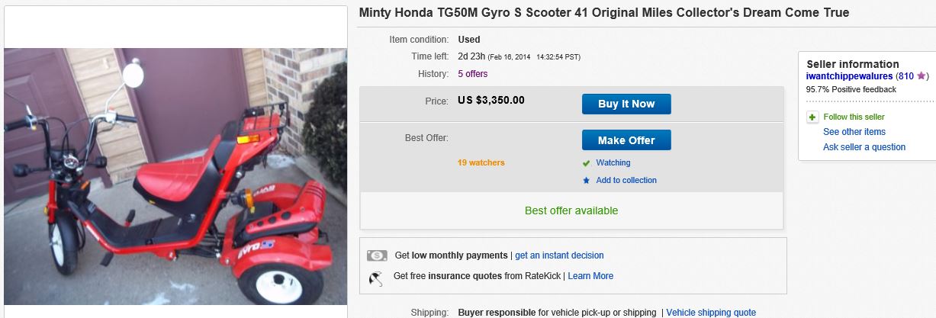Open the 5 offers history link

pyautogui.click(x=472, y=74)
